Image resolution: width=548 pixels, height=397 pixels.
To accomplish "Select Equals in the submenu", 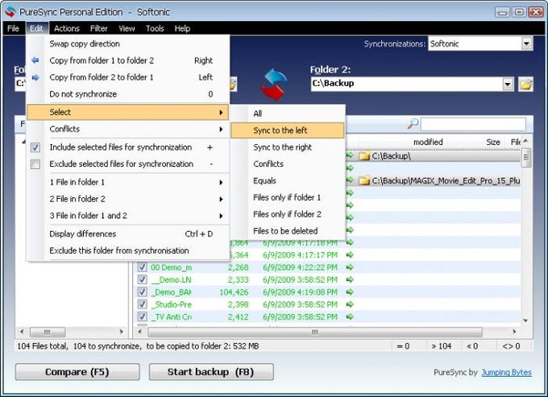I will point(288,181).
